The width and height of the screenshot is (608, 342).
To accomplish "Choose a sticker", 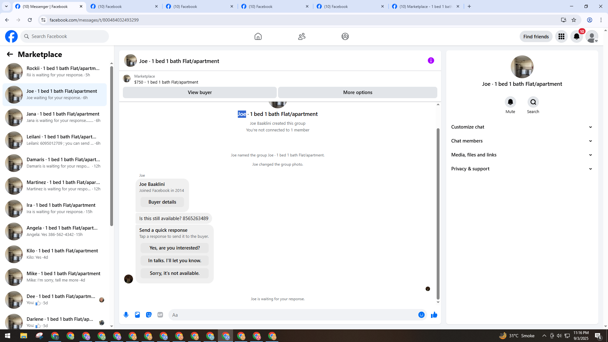I will point(149,315).
